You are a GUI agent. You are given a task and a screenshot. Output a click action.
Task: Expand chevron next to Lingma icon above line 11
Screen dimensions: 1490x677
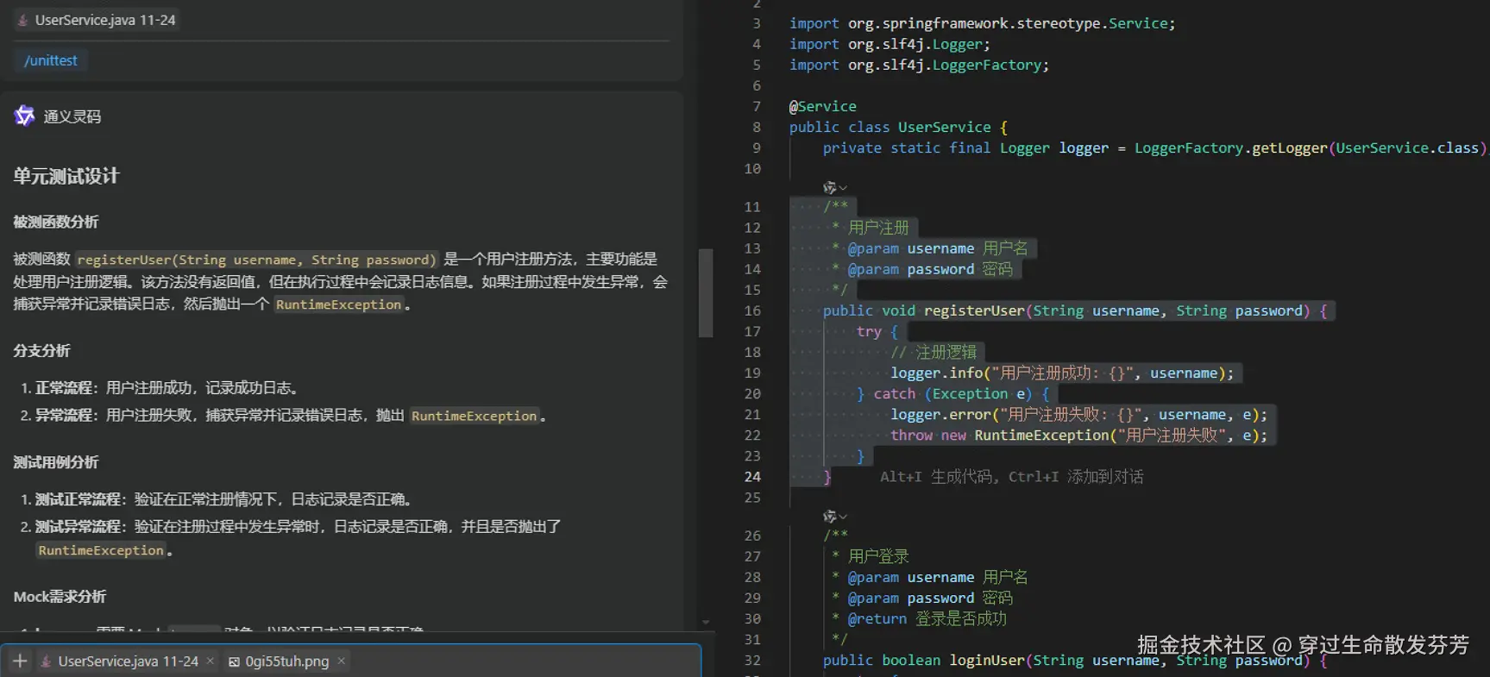pyautogui.click(x=843, y=188)
